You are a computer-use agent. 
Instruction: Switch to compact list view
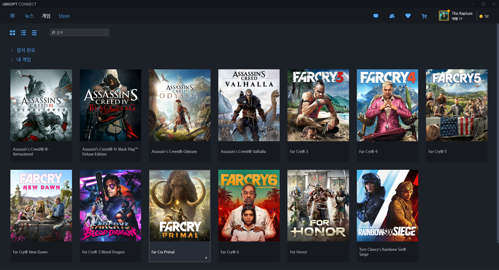pyautogui.click(x=34, y=33)
